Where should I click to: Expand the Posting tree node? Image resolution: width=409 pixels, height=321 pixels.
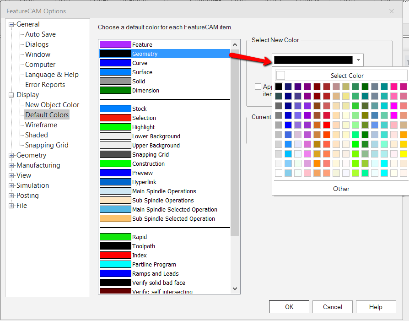(11, 196)
